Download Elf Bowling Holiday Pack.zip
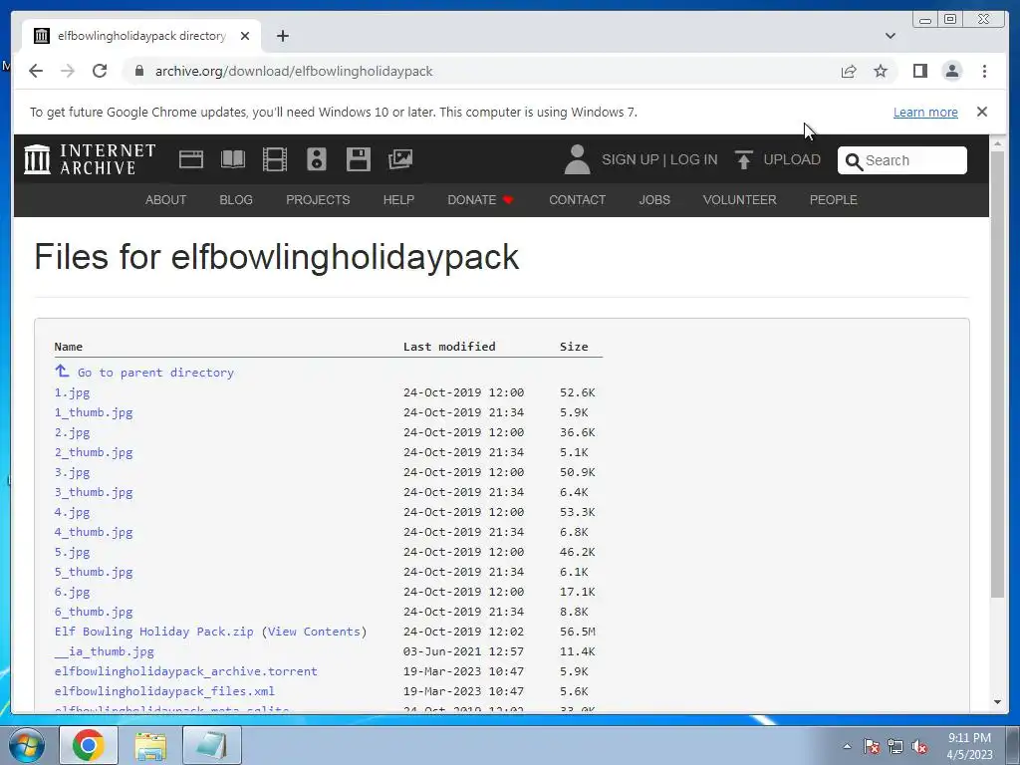Viewport: 1020px width, 765px height. click(x=154, y=631)
